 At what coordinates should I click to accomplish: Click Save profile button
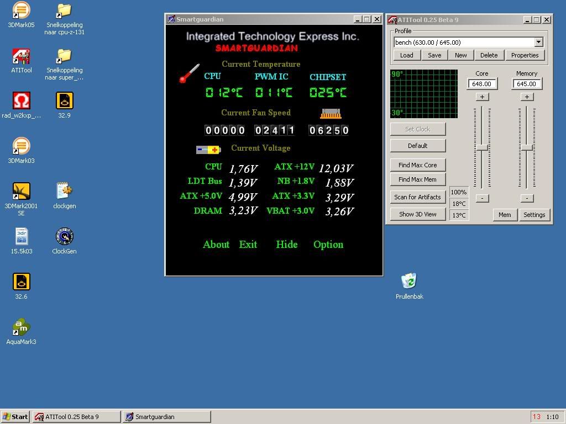point(434,55)
